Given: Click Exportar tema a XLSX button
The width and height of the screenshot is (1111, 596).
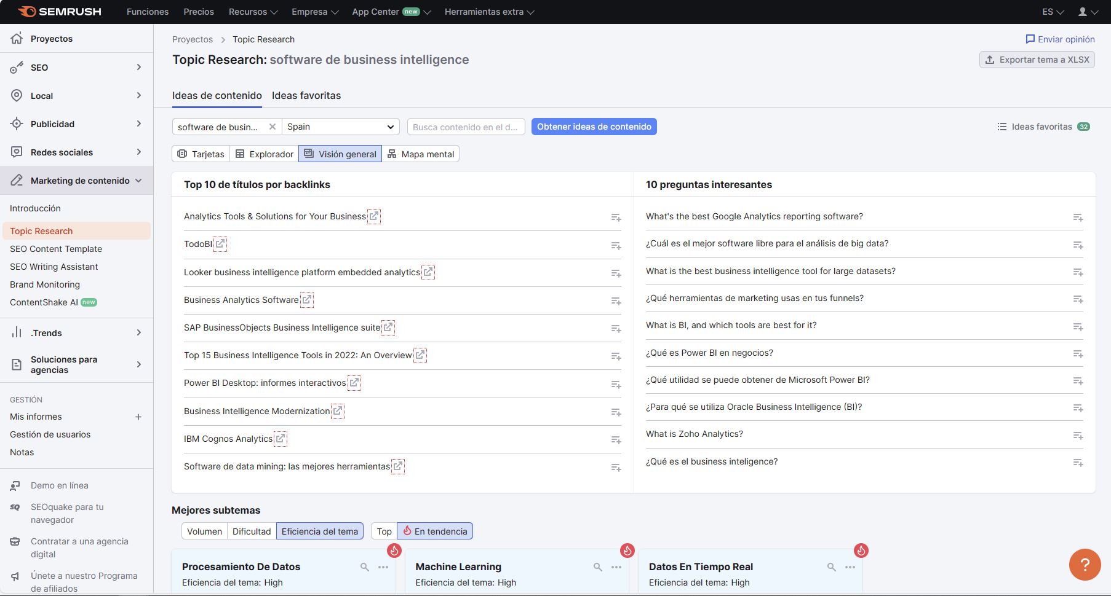Looking at the screenshot, I should pyautogui.click(x=1037, y=60).
